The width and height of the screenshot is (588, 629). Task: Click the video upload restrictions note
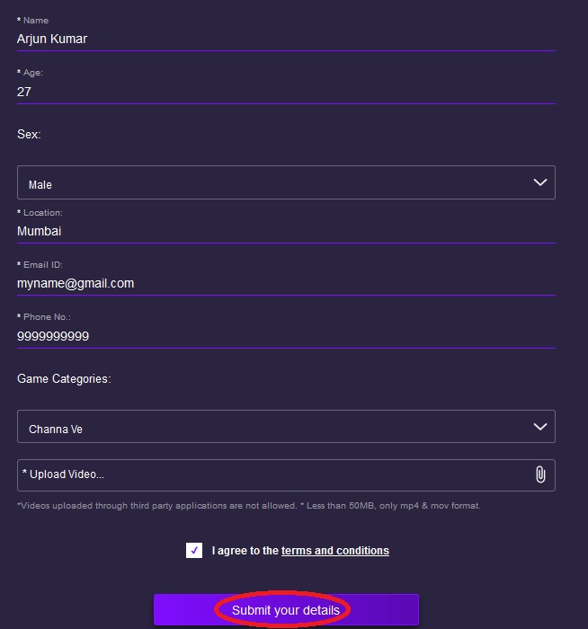249,506
